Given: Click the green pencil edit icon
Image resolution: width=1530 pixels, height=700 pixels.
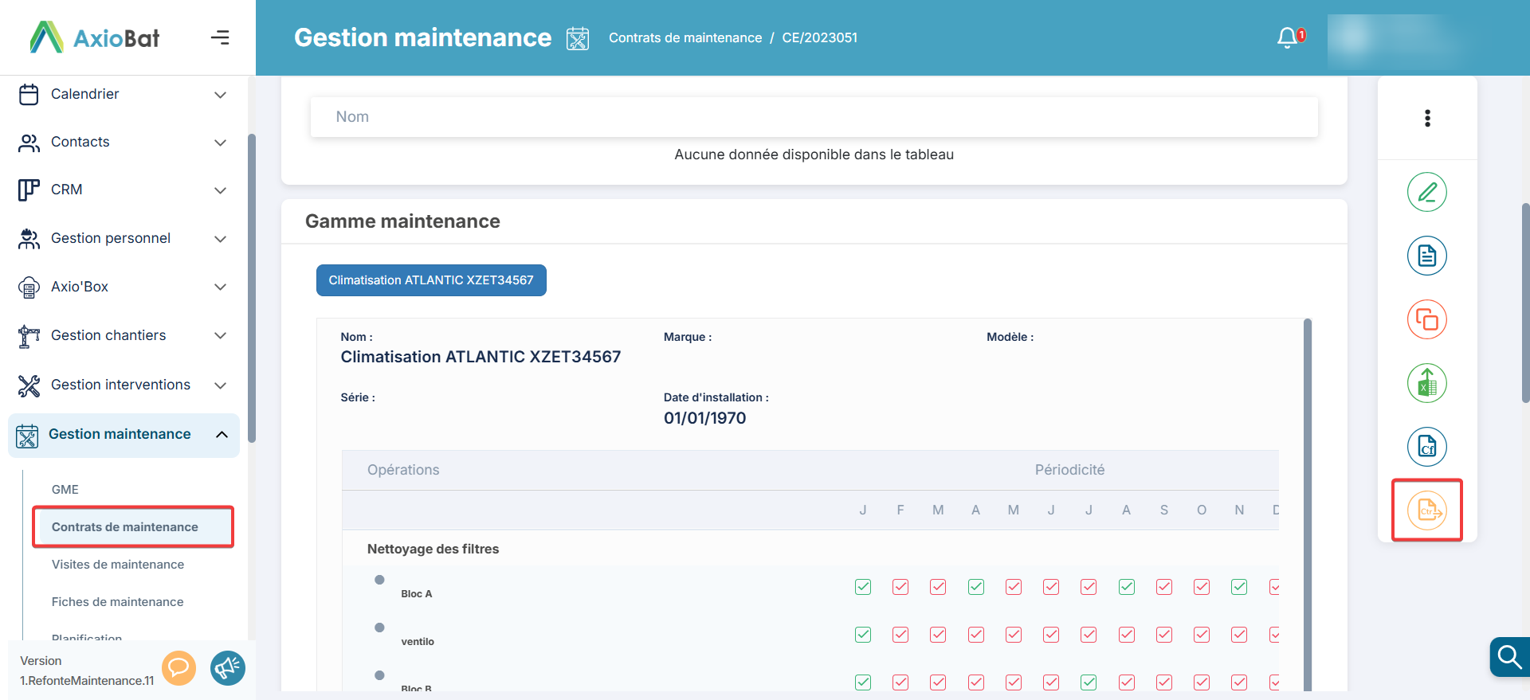Looking at the screenshot, I should coord(1426,192).
